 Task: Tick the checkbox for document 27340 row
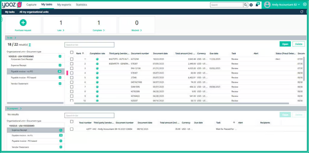click(x=72, y=77)
